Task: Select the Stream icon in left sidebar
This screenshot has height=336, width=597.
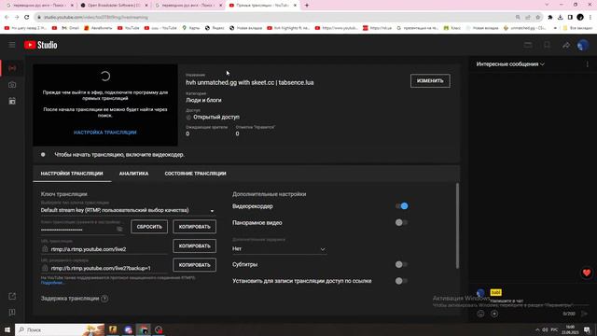Action: tap(12, 68)
